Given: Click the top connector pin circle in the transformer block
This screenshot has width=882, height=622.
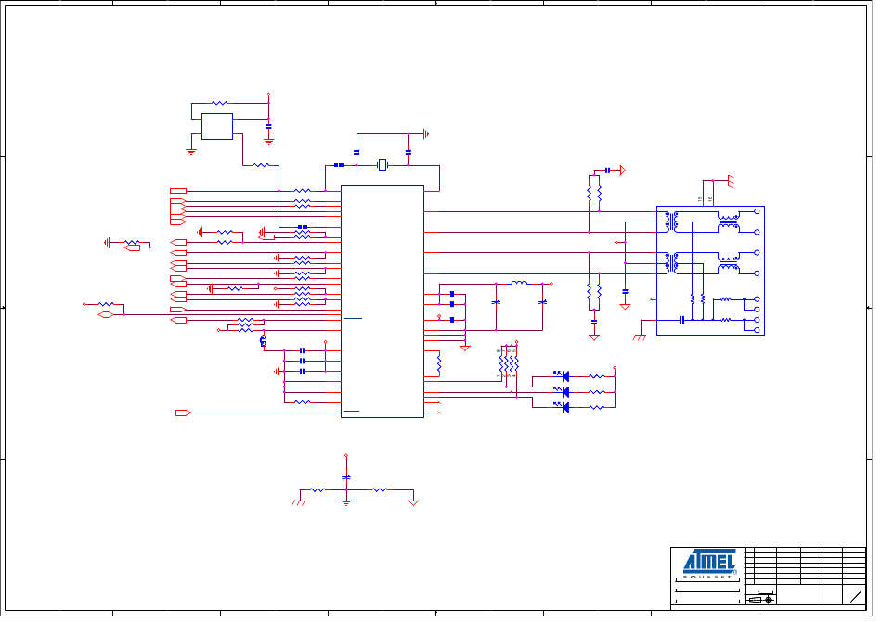Looking at the screenshot, I should click(757, 211).
